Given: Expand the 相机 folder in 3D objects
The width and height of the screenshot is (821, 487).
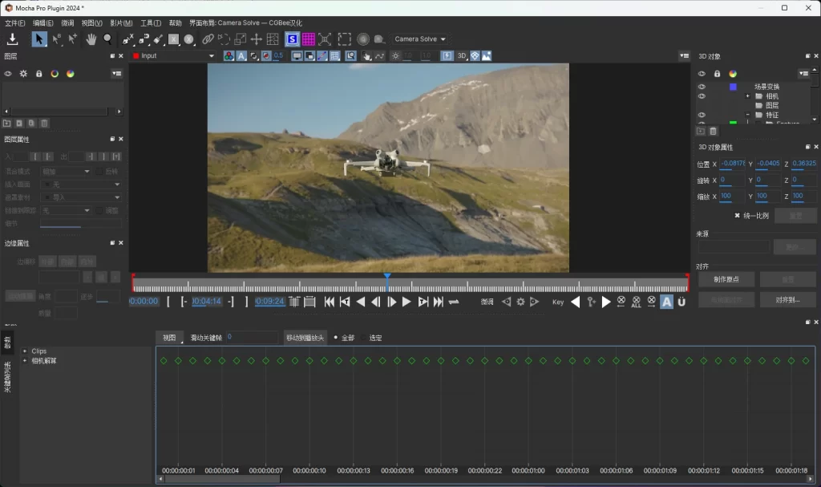Looking at the screenshot, I should click(747, 96).
